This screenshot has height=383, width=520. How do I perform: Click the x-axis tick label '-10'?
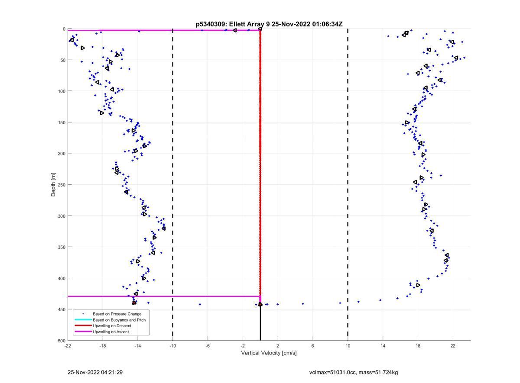[172, 346]
